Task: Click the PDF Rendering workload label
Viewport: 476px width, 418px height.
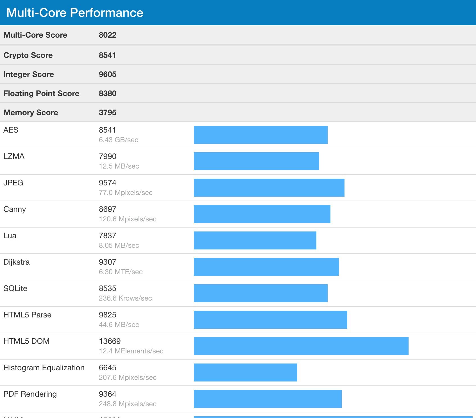Action: tap(30, 394)
